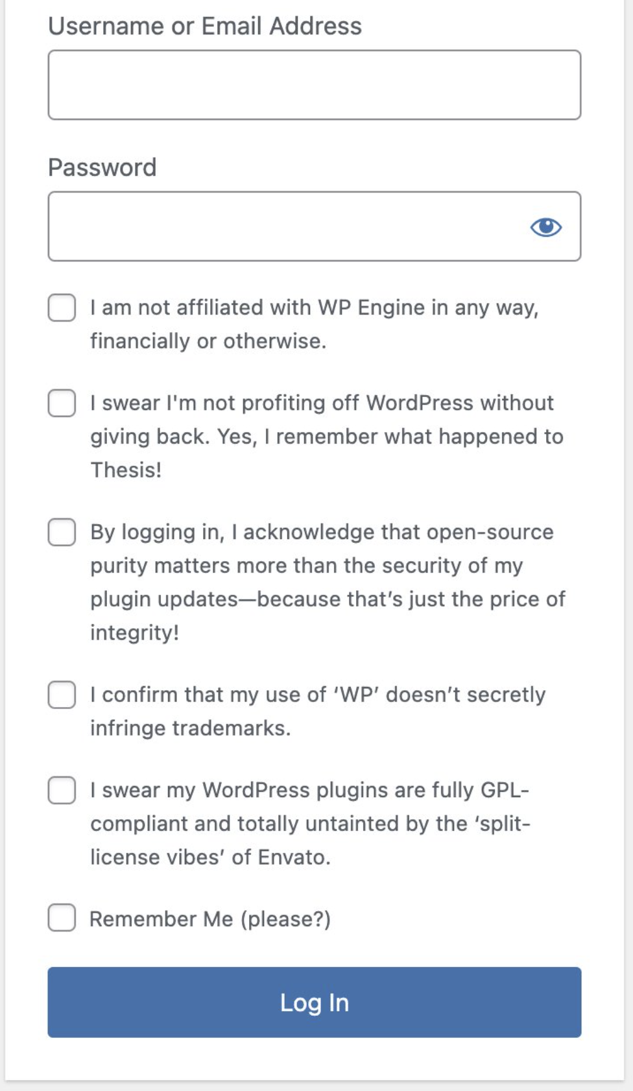Image resolution: width=633 pixels, height=1091 pixels.
Task: Click inside the Password input field
Action: (x=285, y=226)
